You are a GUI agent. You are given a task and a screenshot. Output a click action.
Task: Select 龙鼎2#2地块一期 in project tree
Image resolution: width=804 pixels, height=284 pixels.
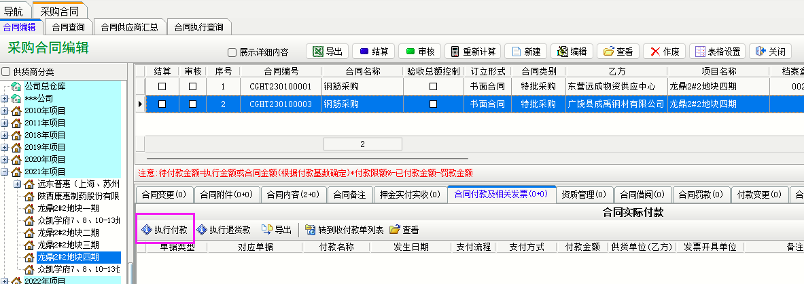68,208
